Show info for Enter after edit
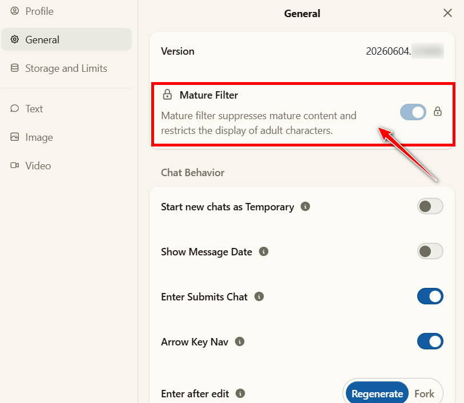 (240, 393)
